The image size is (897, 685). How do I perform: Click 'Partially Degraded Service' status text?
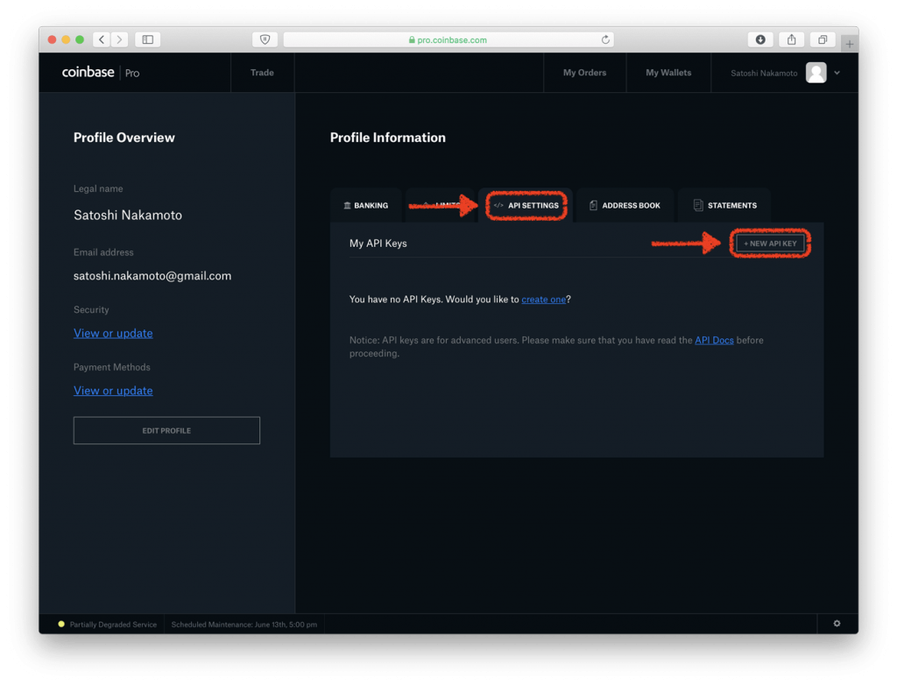coord(113,625)
